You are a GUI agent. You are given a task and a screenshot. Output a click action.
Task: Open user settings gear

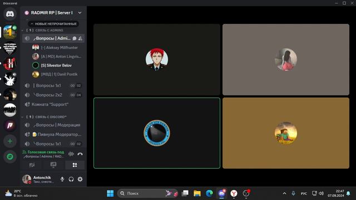pos(80,179)
